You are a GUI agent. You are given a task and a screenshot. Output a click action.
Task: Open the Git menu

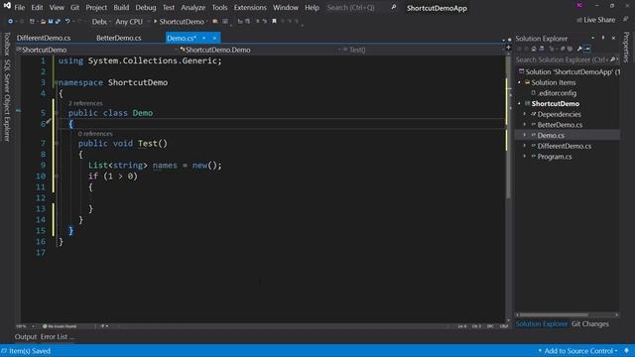point(75,8)
